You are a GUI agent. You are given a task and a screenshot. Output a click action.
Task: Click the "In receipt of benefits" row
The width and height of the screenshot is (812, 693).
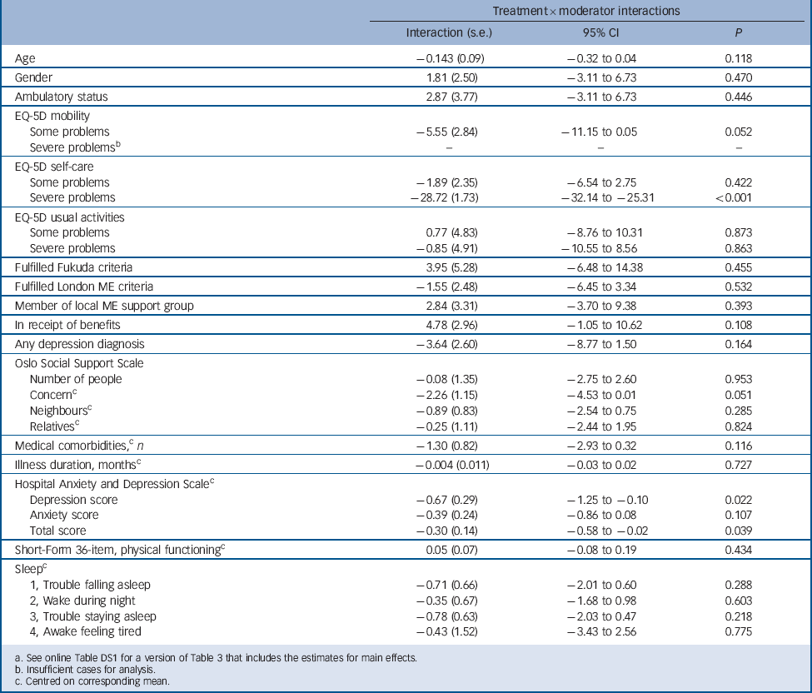pos(69,324)
